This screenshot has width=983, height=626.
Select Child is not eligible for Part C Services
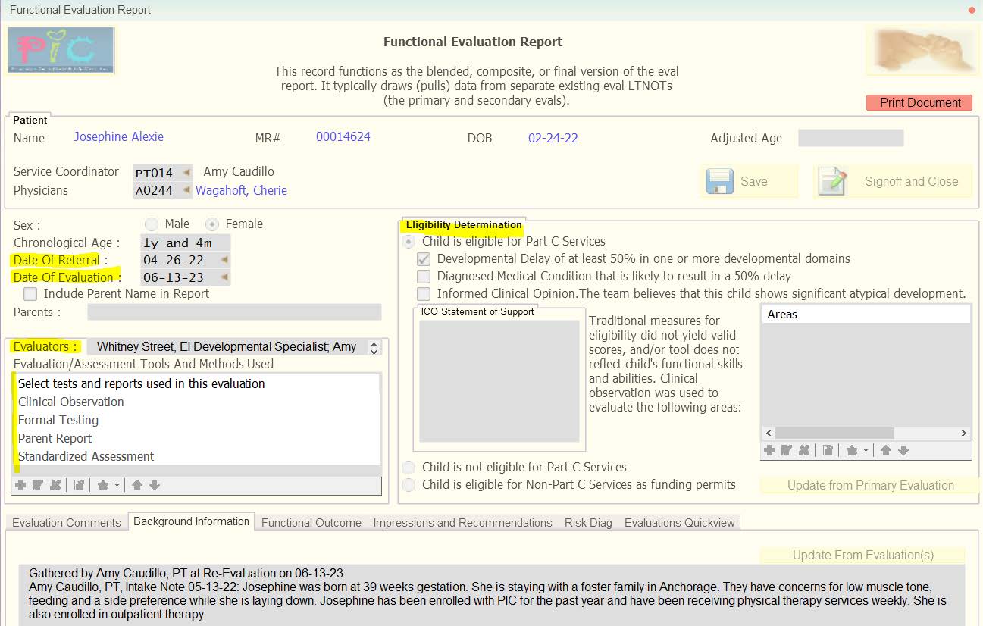pyautogui.click(x=409, y=468)
